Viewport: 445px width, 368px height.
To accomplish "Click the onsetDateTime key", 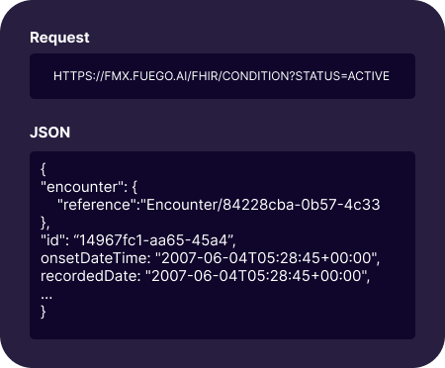I will (x=95, y=258).
